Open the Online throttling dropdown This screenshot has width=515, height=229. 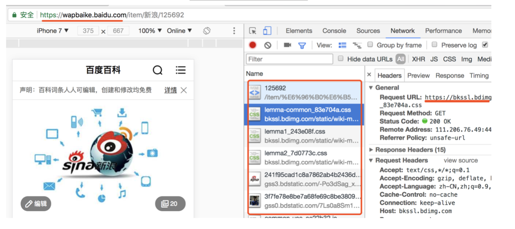pyautogui.click(x=179, y=31)
